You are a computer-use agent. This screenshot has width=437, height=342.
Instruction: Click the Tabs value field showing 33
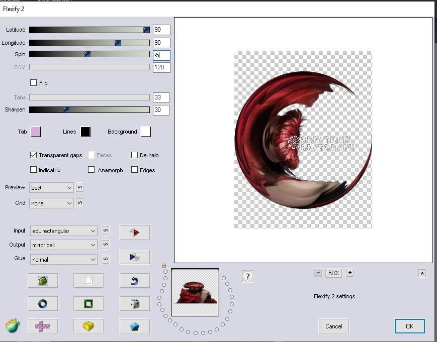pos(161,97)
